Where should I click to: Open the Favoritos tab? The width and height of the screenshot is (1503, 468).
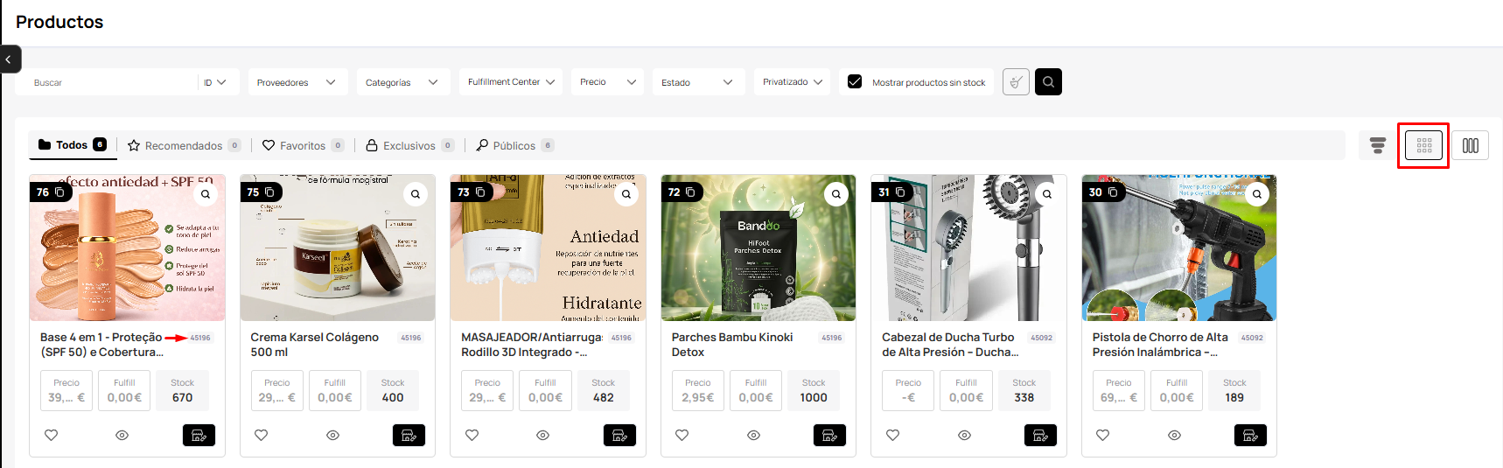[303, 145]
